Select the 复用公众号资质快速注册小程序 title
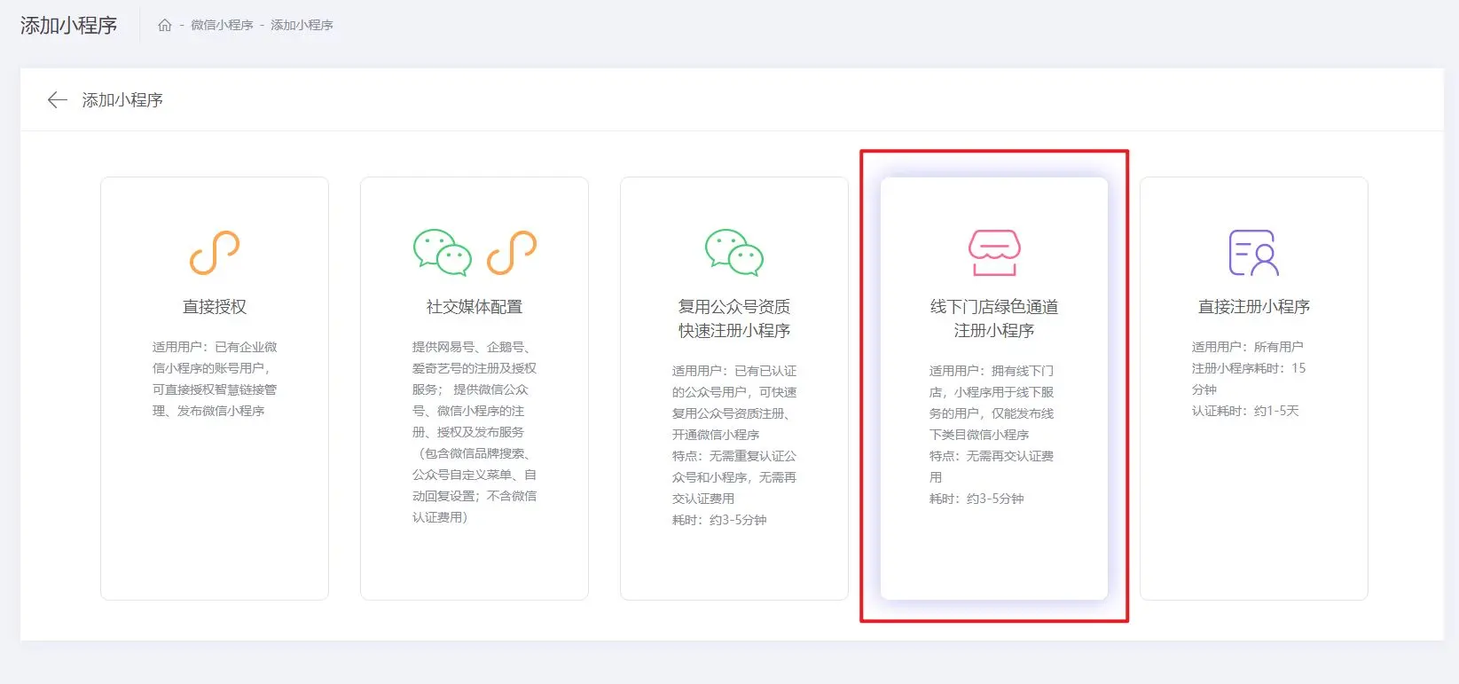 tap(734, 318)
